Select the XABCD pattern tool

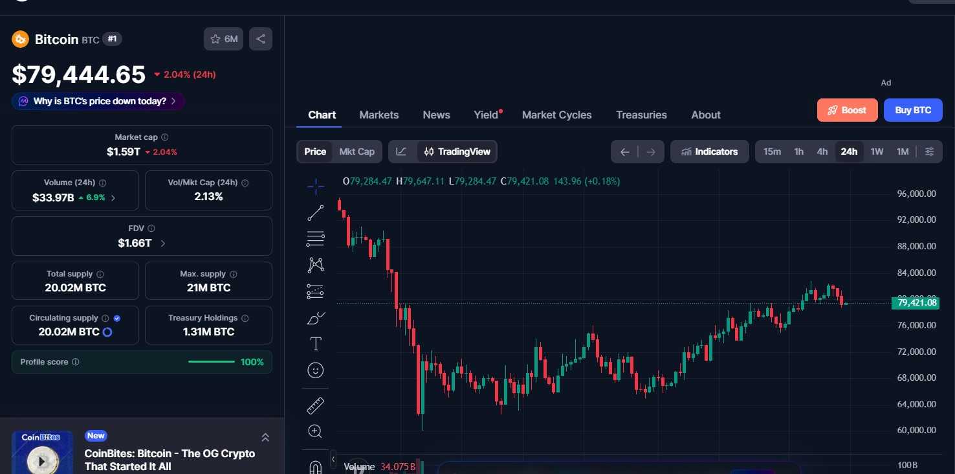[316, 265]
